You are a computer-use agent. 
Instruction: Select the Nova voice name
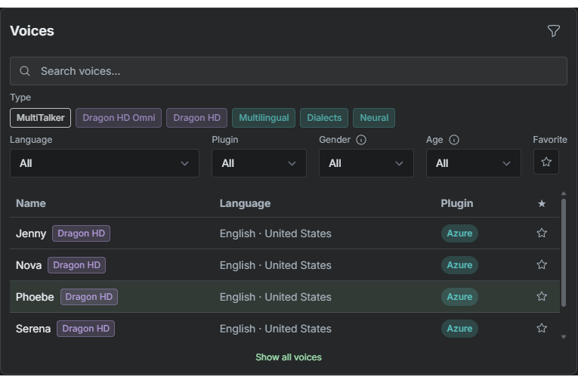[x=29, y=265]
